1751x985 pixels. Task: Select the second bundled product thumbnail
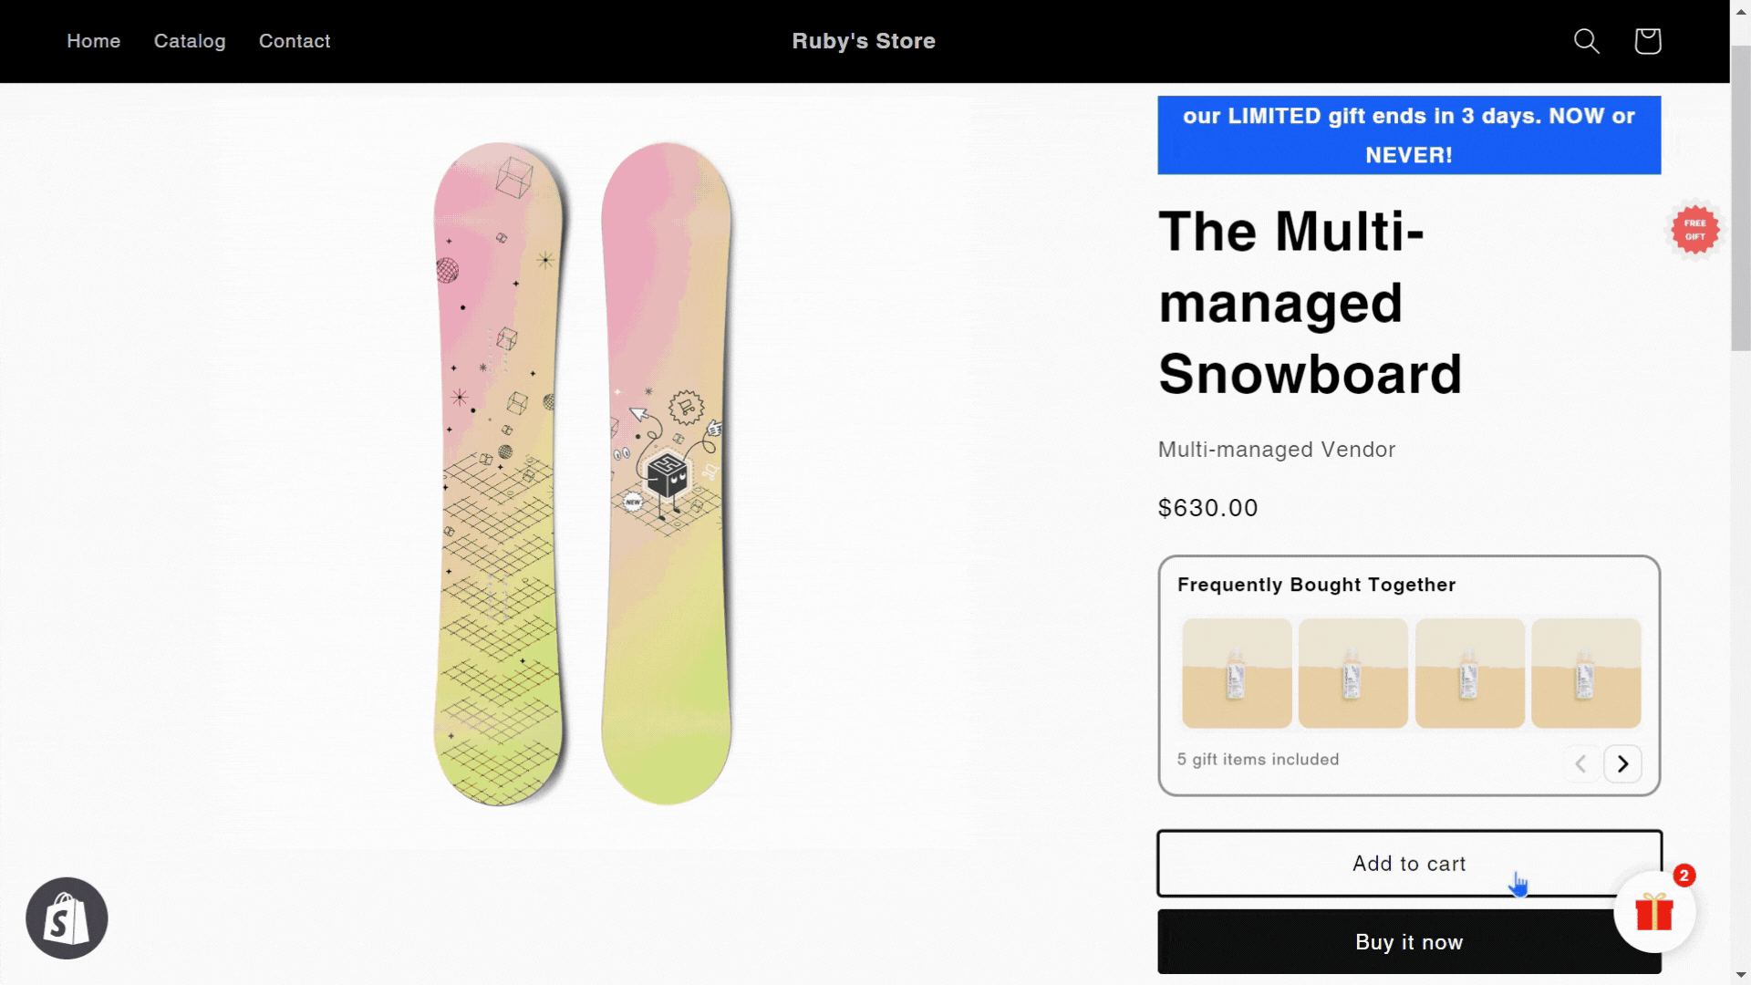coord(1353,673)
